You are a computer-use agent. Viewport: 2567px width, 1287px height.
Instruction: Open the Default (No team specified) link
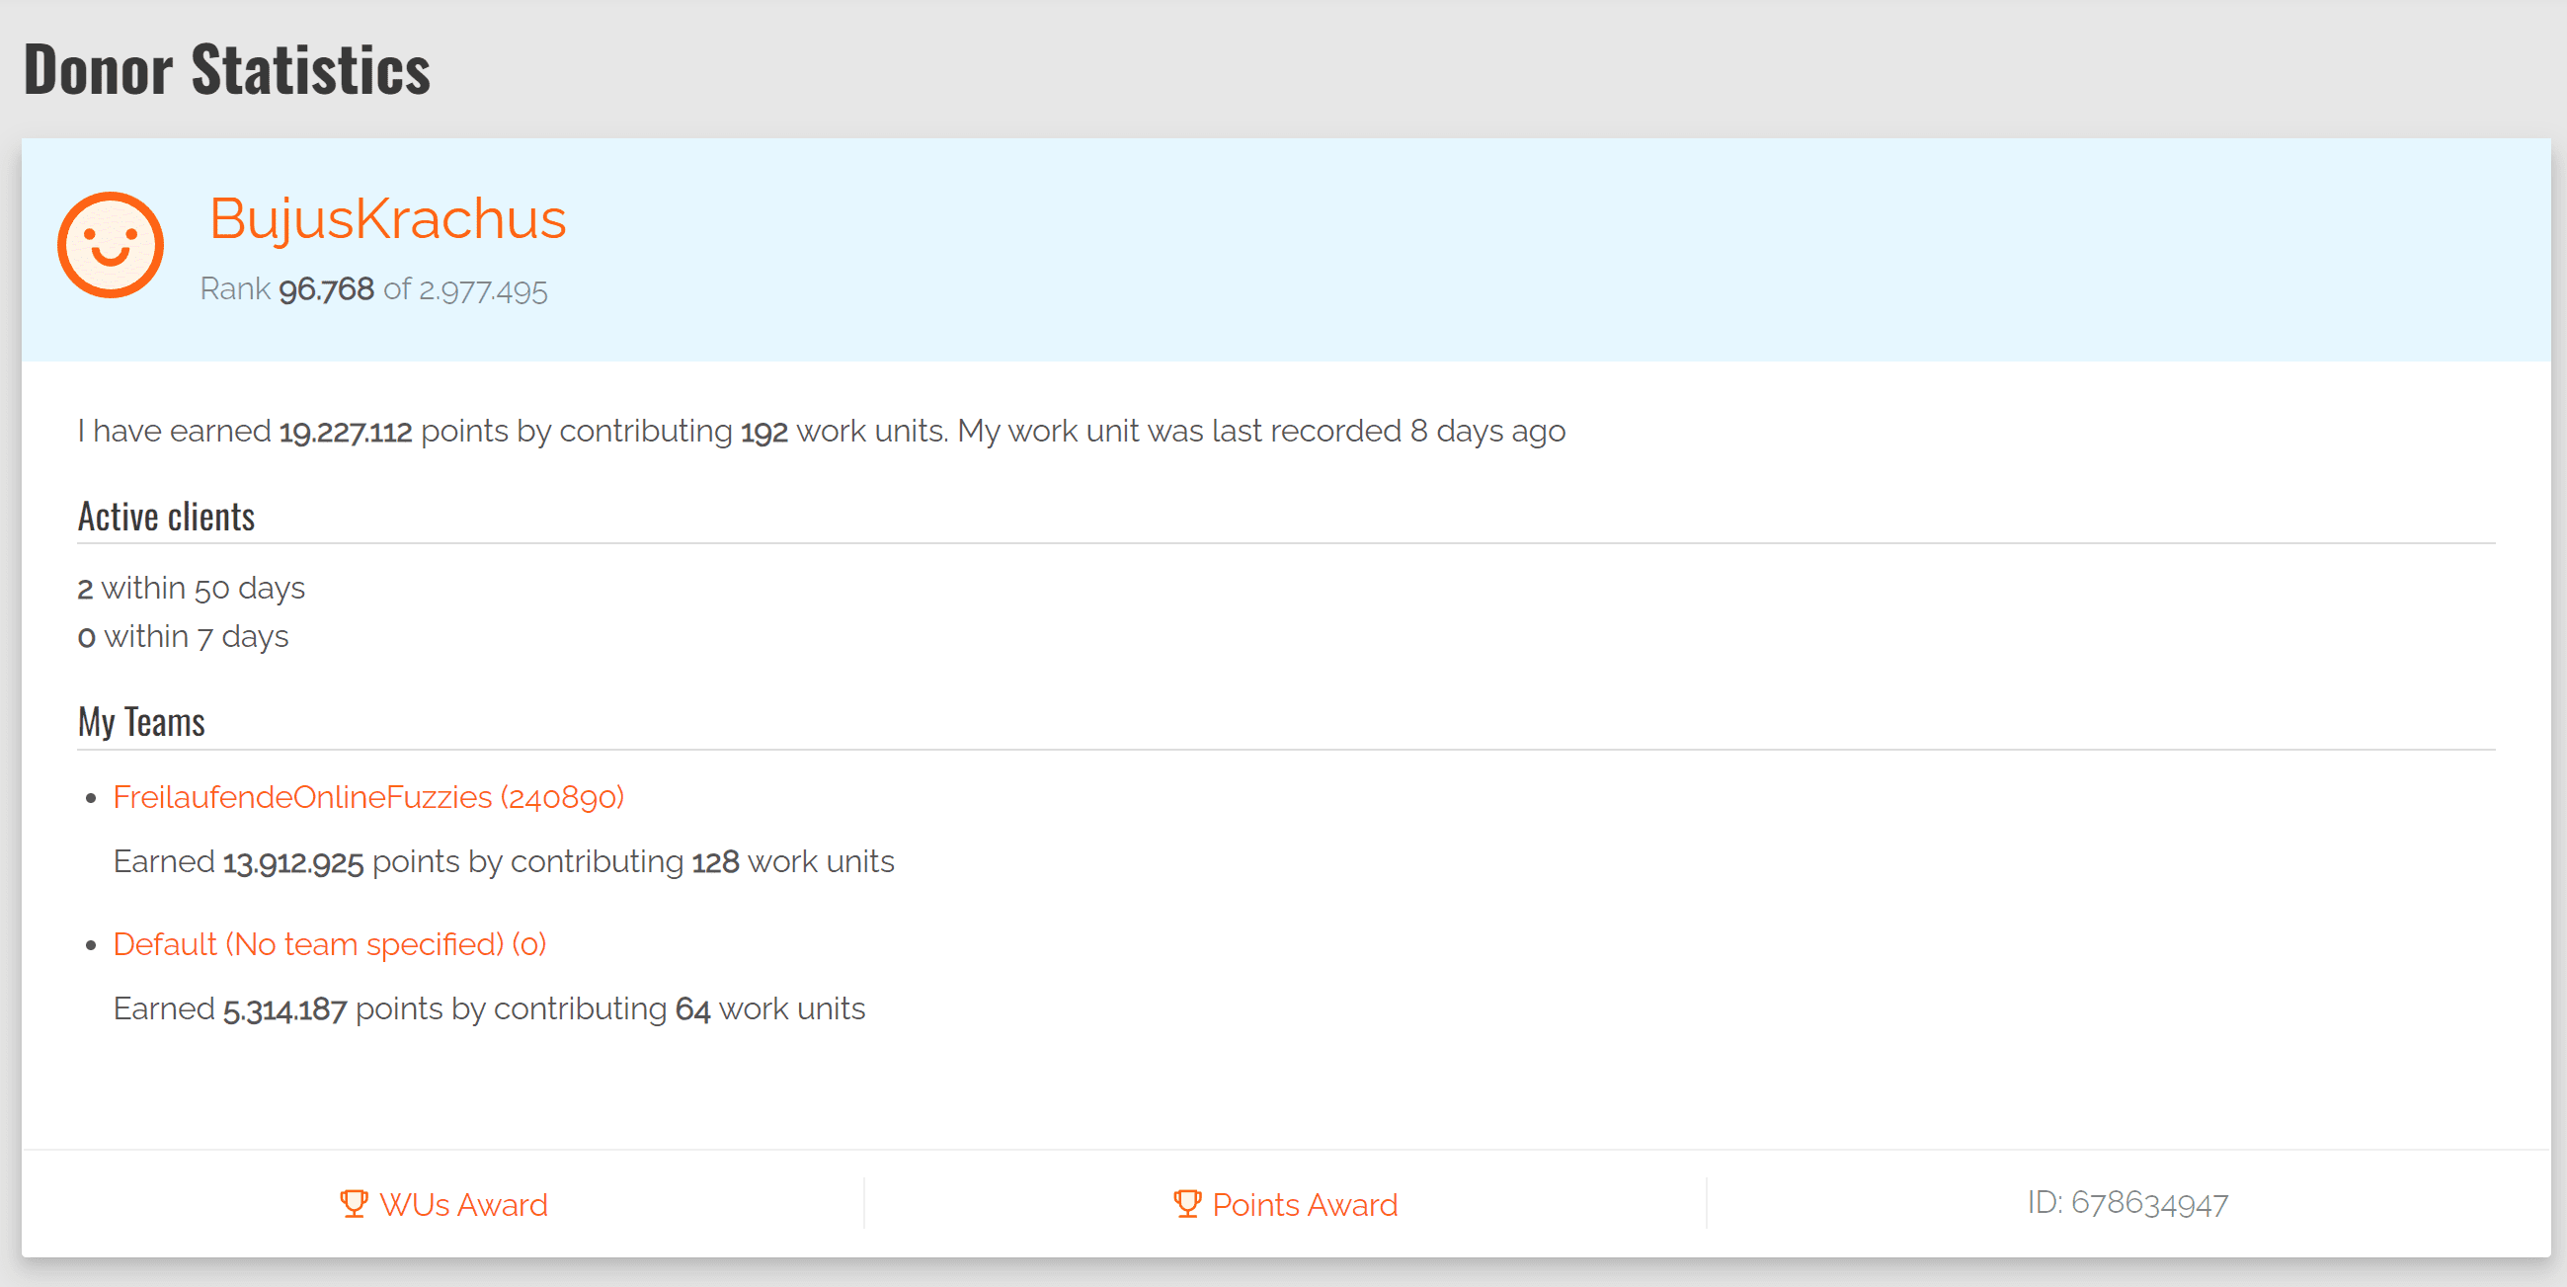click(x=329, y=943)
